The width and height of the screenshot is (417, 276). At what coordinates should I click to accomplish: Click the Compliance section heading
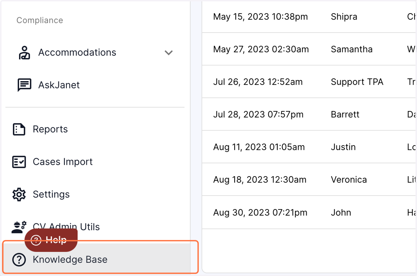(40, 20)
